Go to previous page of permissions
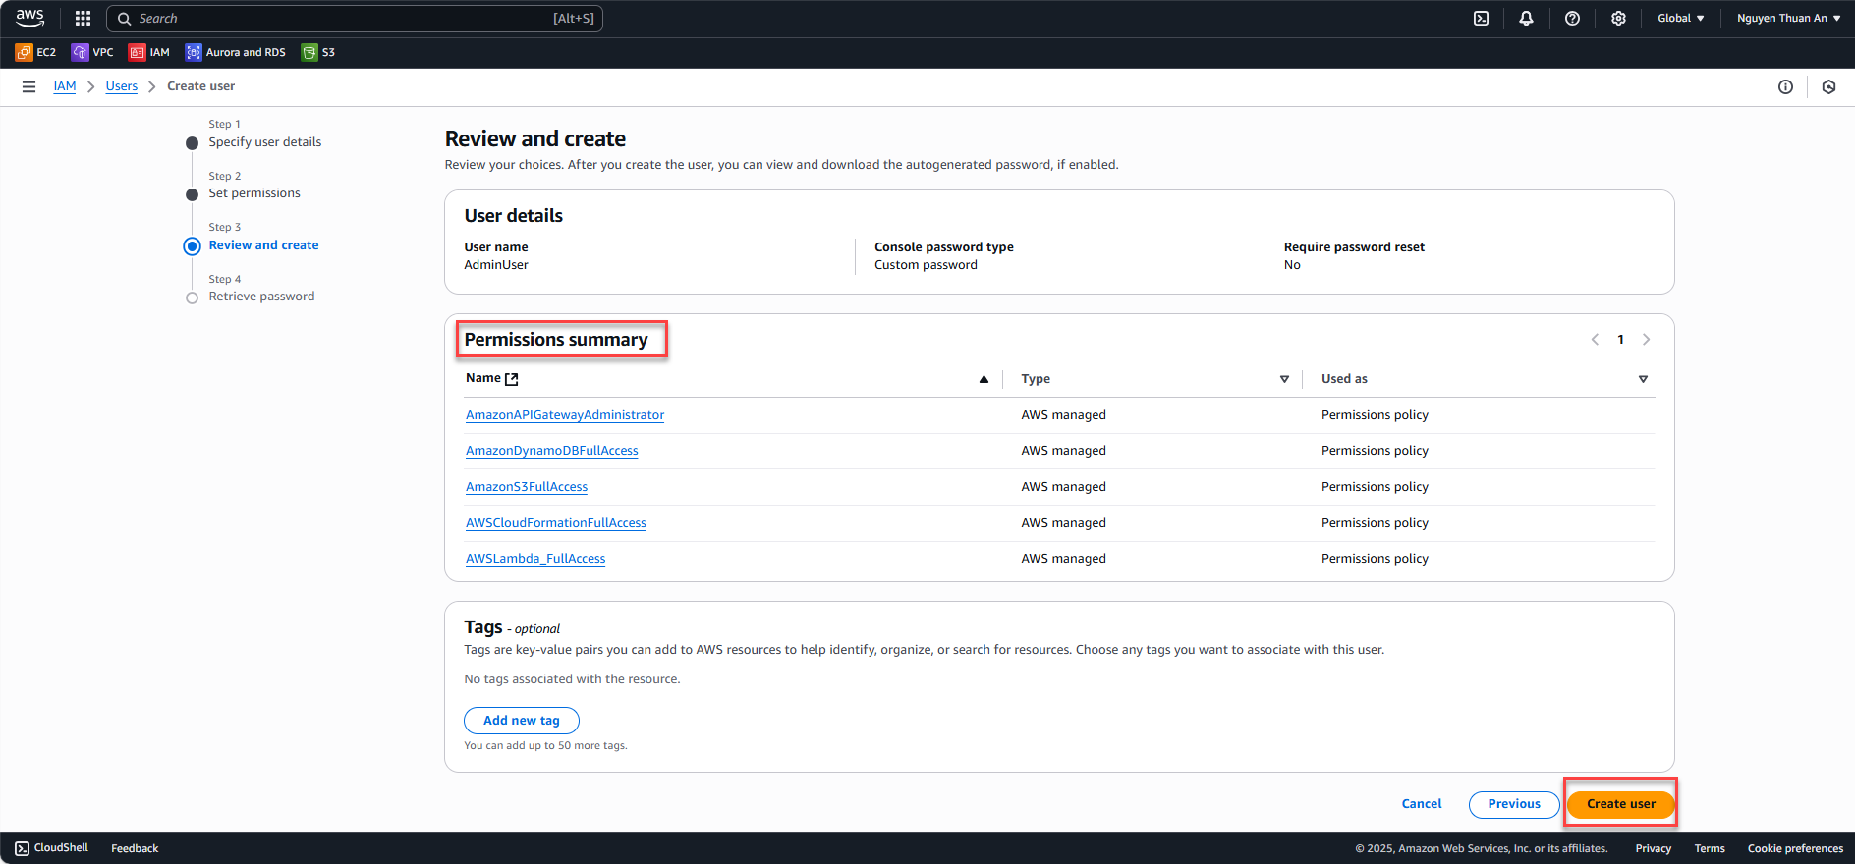Image resolution: width=1855 pixels, height=864 pixels. [x=1595, y=340]
